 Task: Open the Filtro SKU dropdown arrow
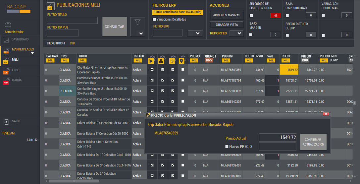[195, 33]
